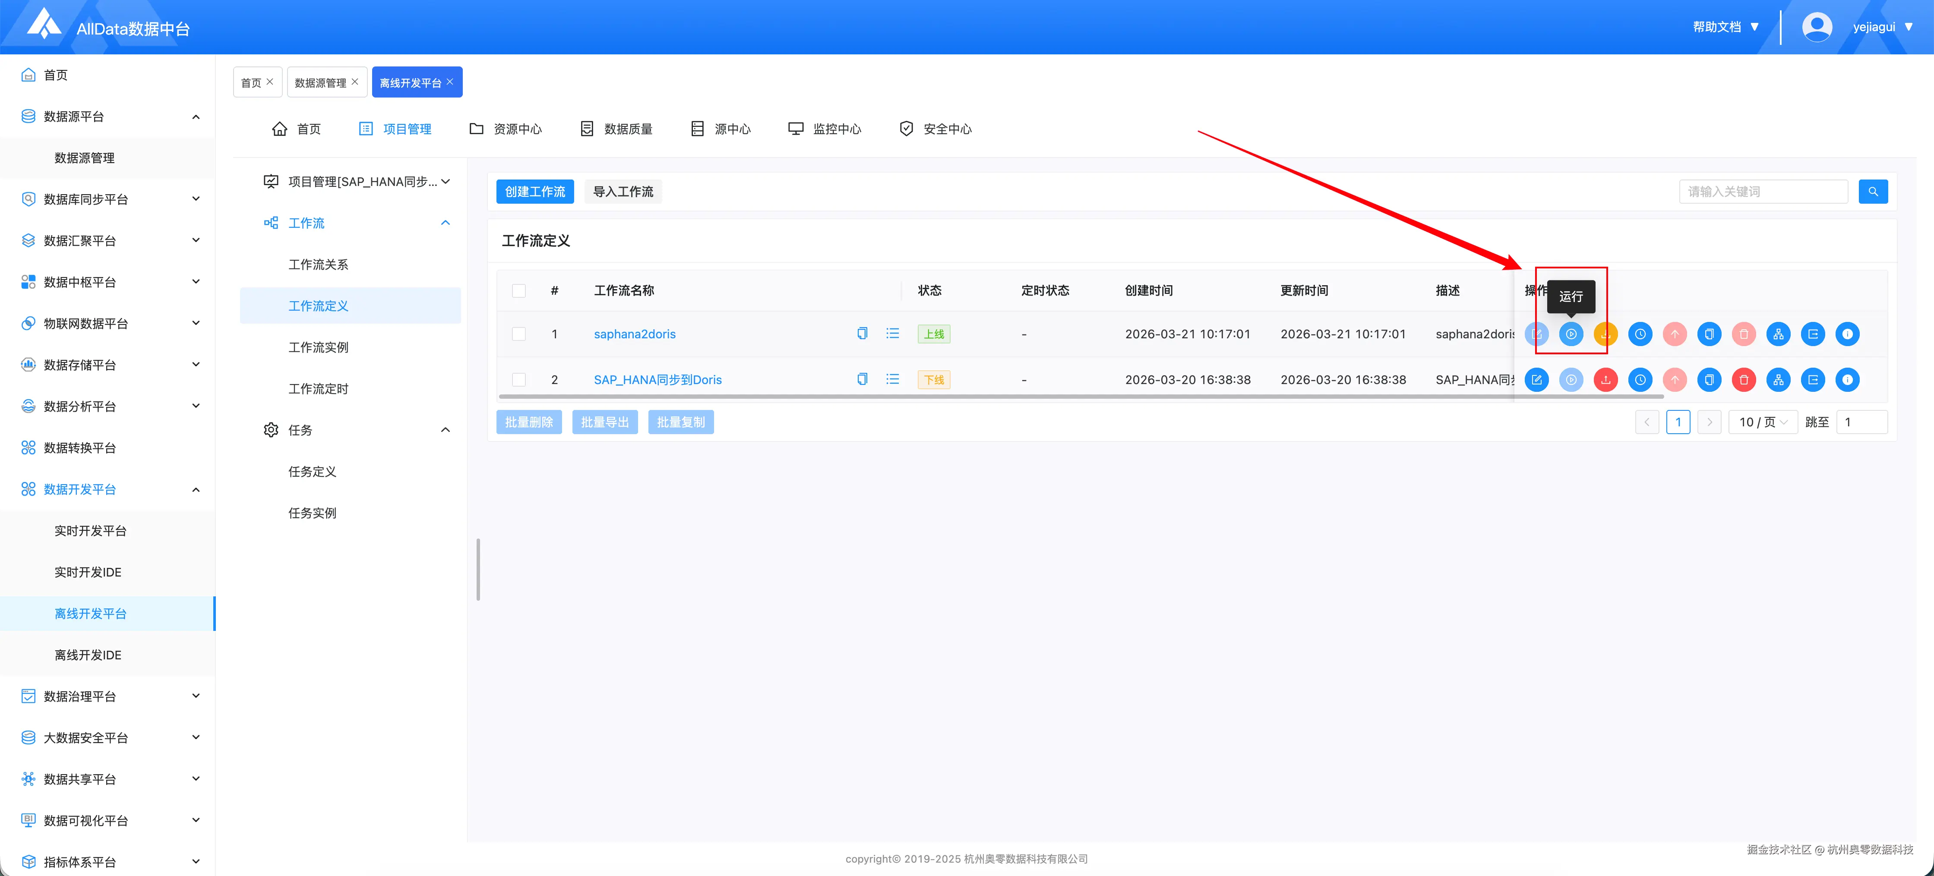Switch to the 资源中心 top menu

tap(505, 129)
